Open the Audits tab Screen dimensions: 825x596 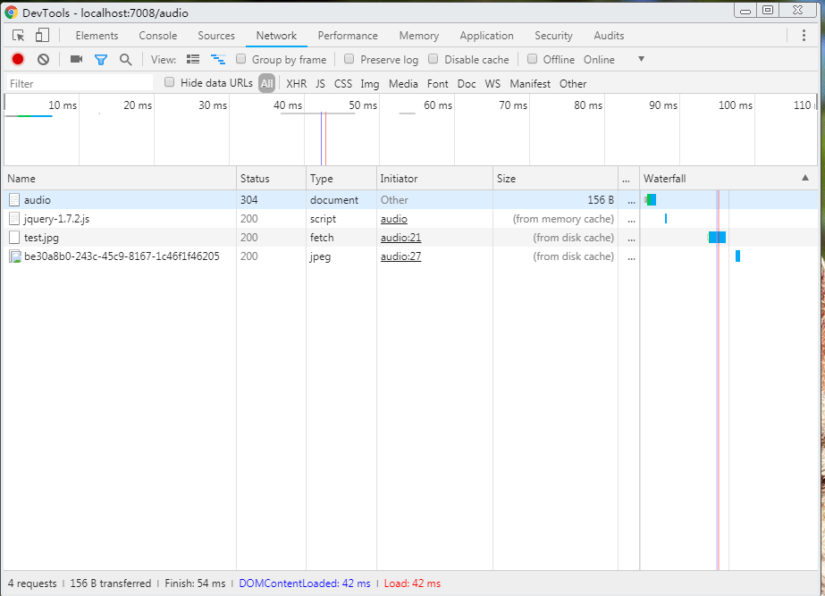pyautogui.click(x=609, y=35)
